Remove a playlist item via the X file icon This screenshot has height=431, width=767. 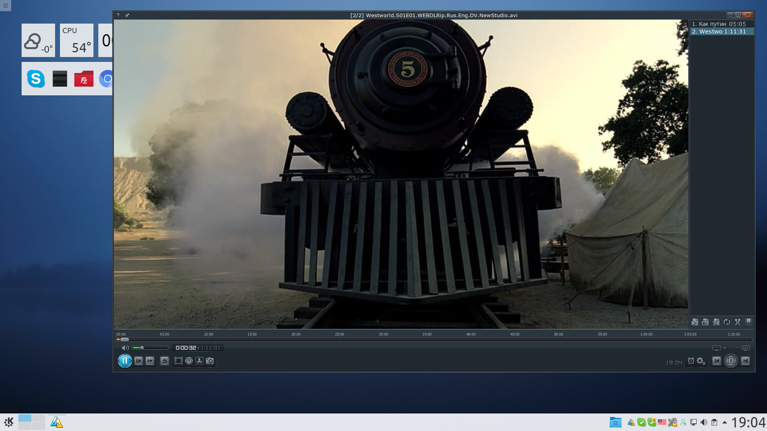tap(716, 322)
